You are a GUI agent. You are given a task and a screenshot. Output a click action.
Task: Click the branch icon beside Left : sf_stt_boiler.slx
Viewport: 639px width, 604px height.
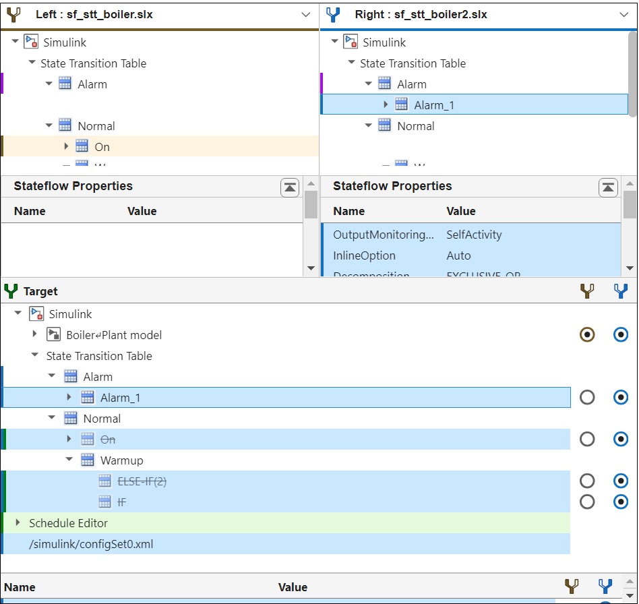(12, 14)
